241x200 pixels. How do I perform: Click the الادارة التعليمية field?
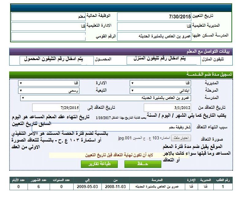click(x=48, y=27)
